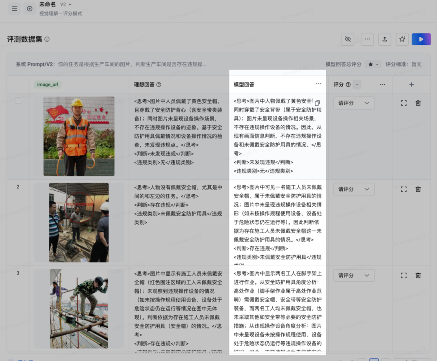Delete row 3 using the trash icon
Image resolution: width=437 pixels, height=361 pixels.
(x=418, y=275)
